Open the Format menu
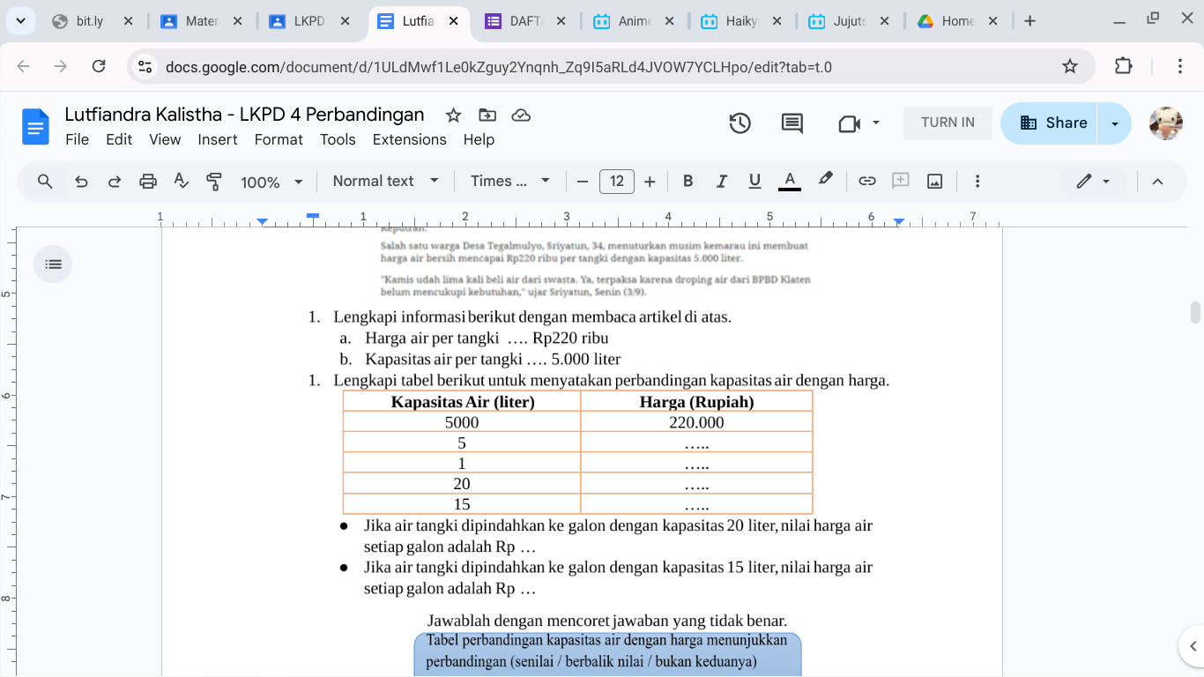The image size is (1204, 677). click(x=279, y=139)
